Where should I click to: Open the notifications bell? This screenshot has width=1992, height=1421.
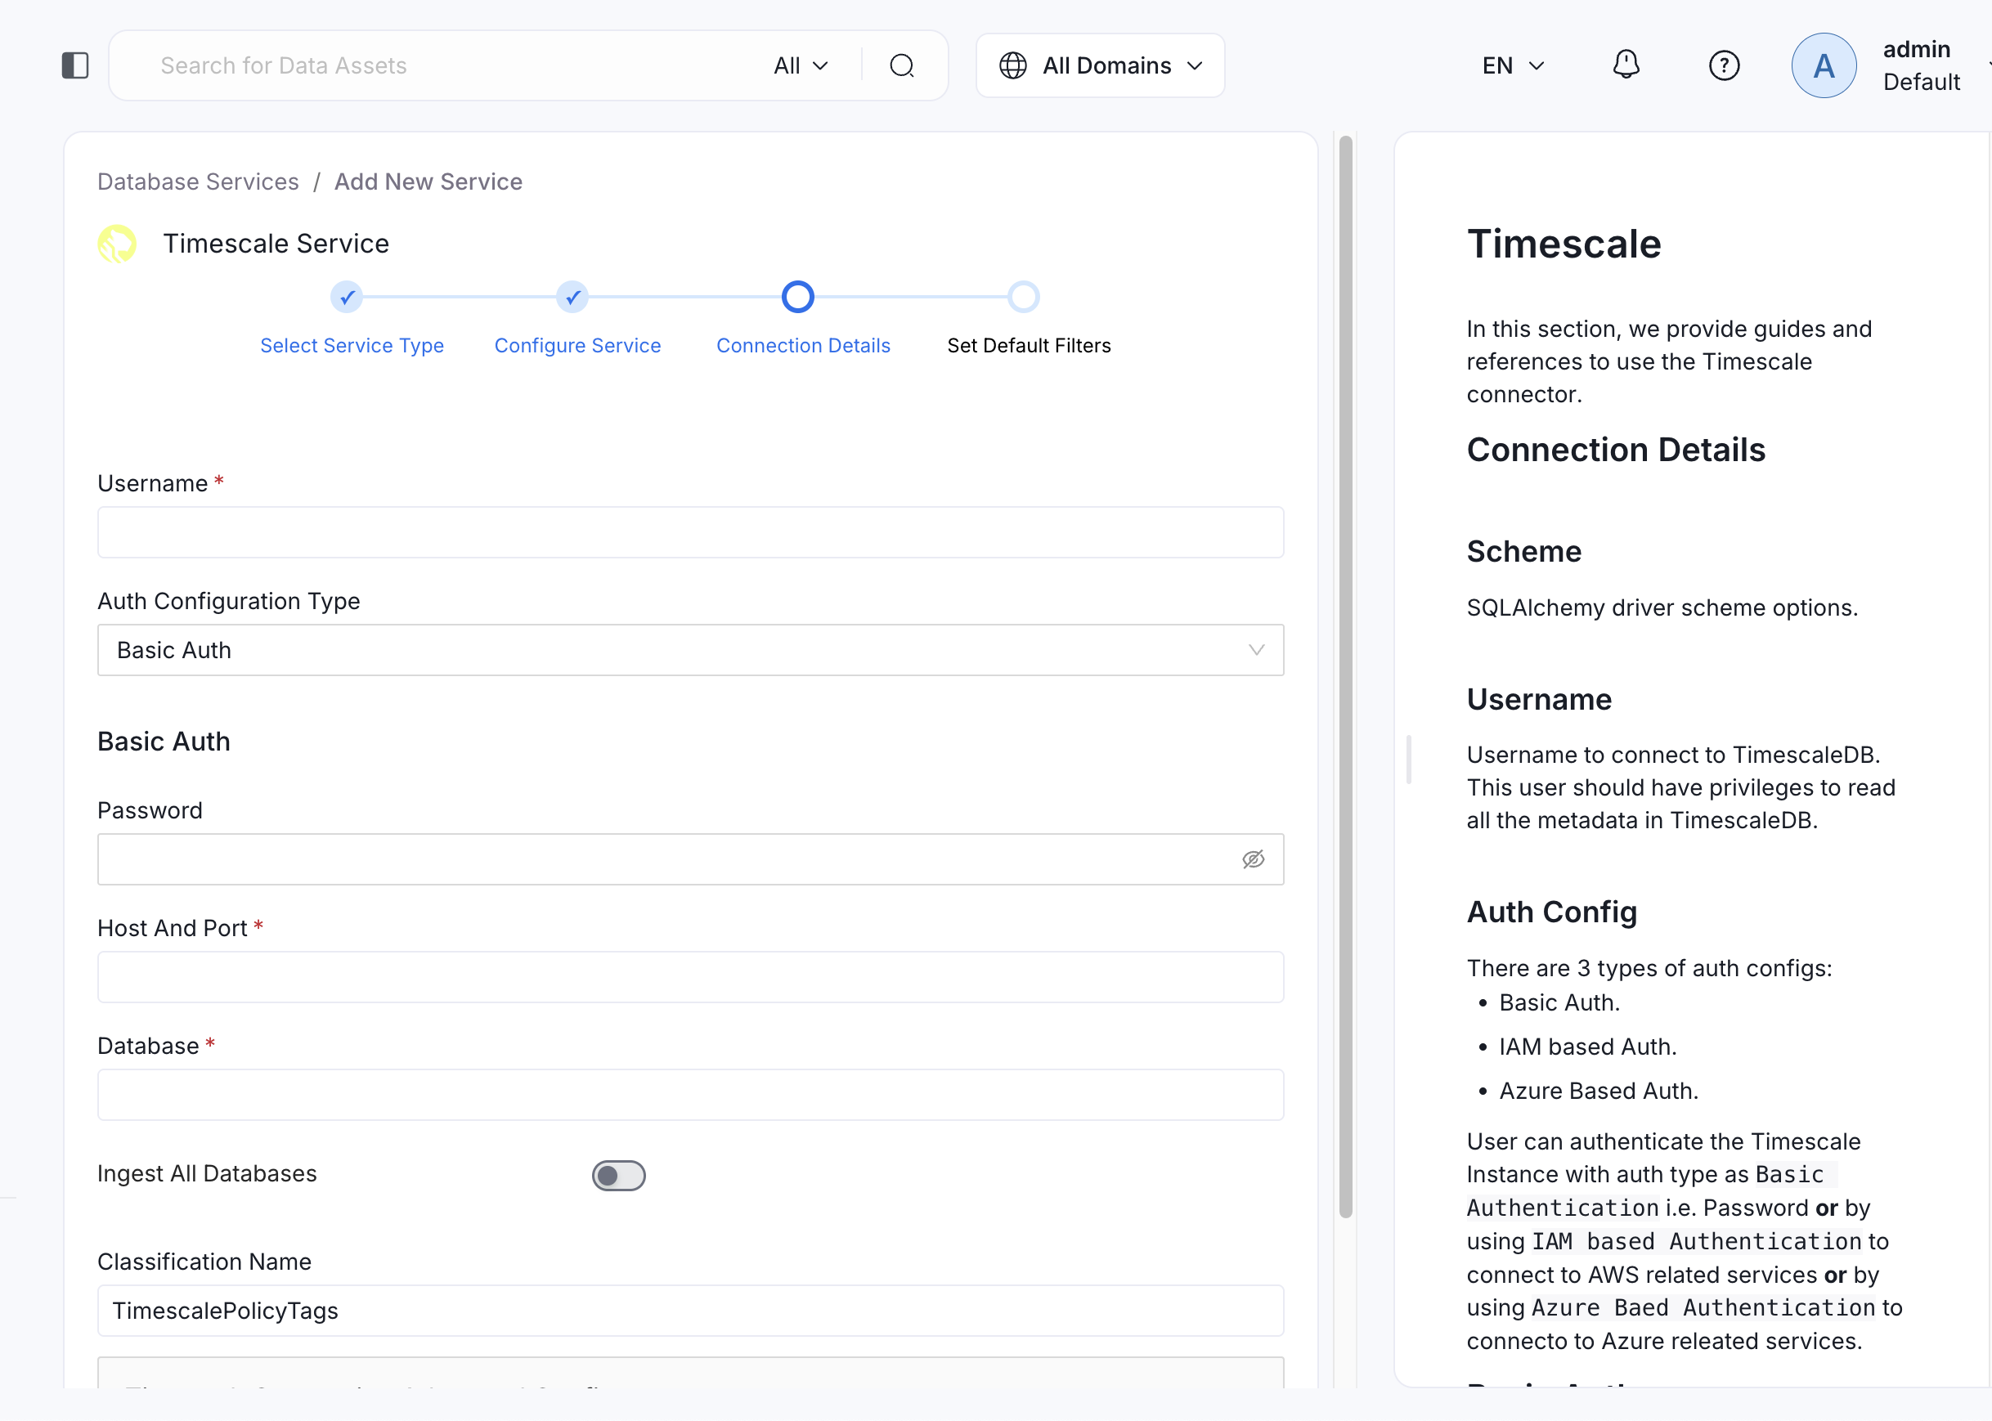click(x=1626, y=64)
